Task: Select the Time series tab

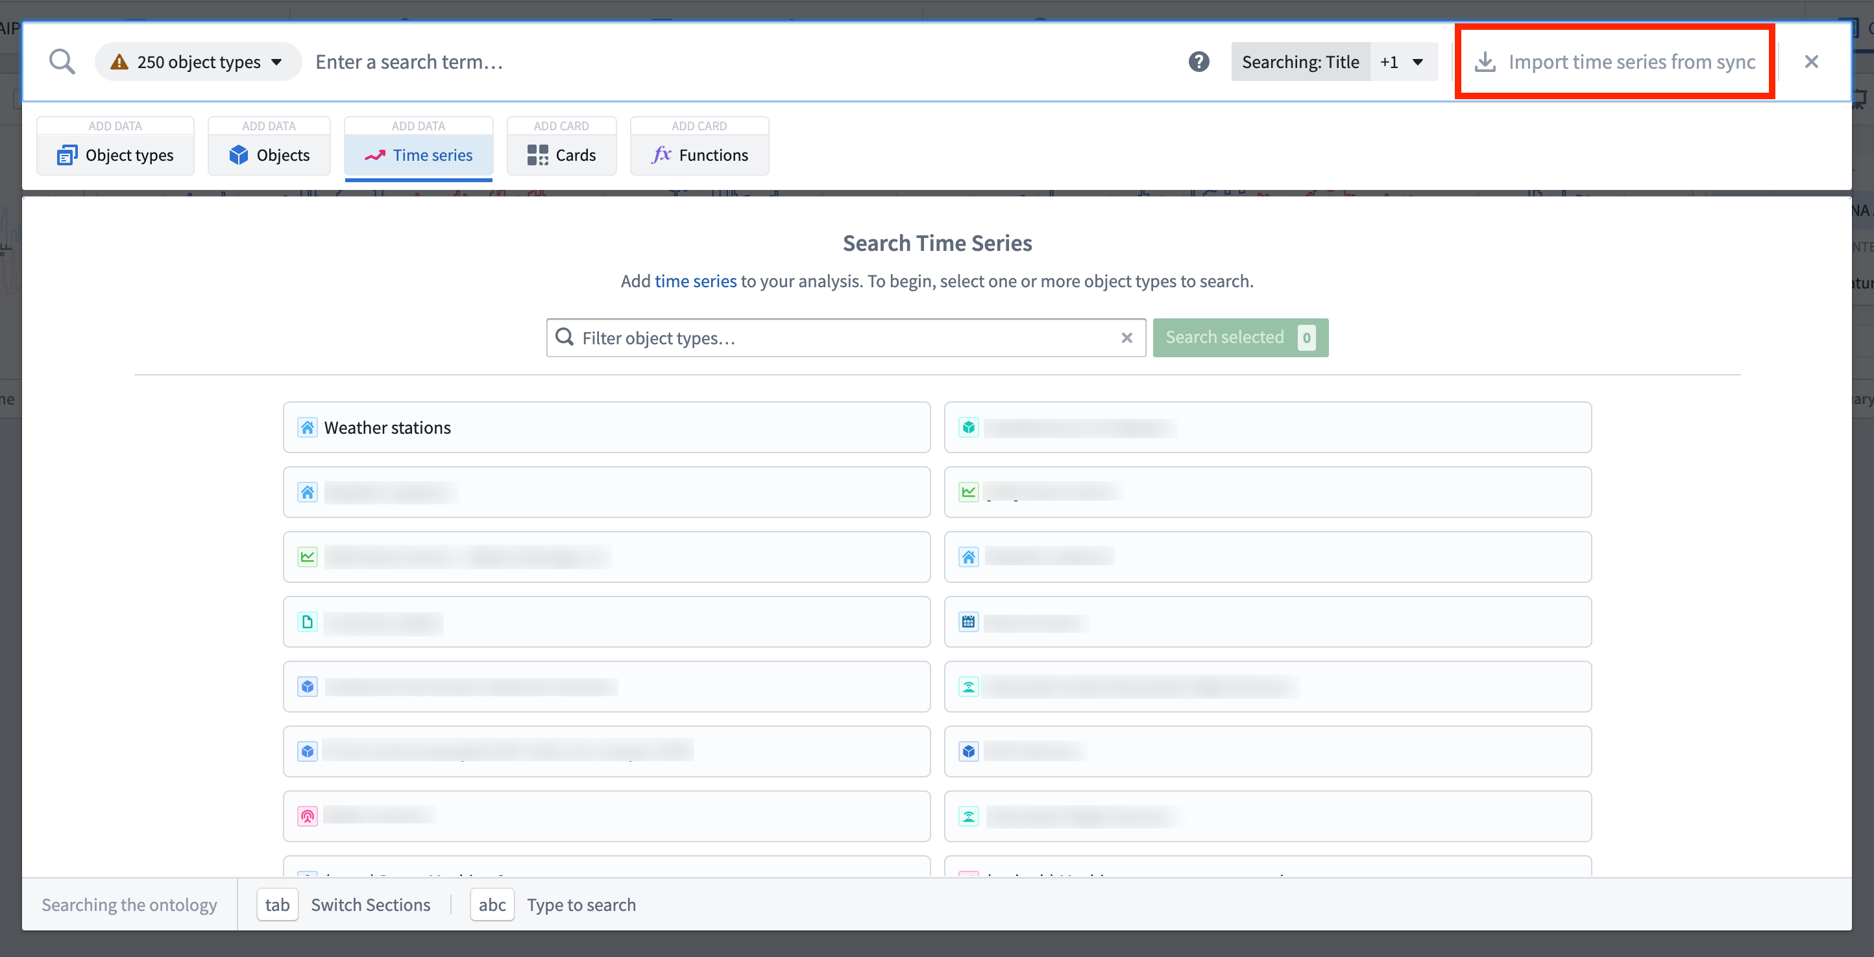Action: click(x=419, y=155)
